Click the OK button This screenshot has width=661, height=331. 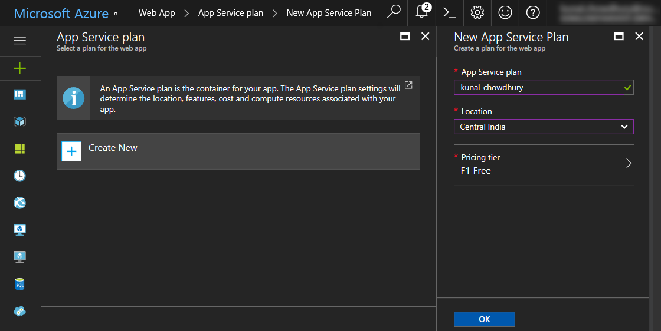485,319
